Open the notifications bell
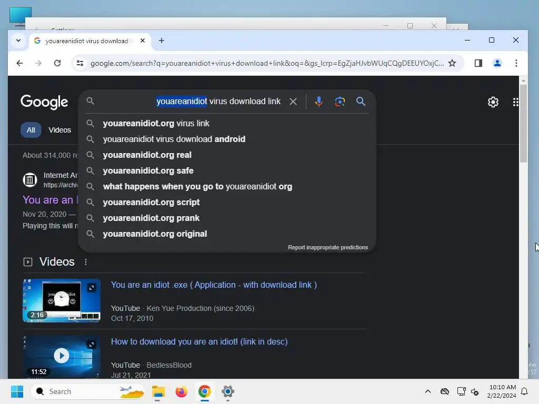539x404 pixels. pyautogui.click(x=525, y=391)
